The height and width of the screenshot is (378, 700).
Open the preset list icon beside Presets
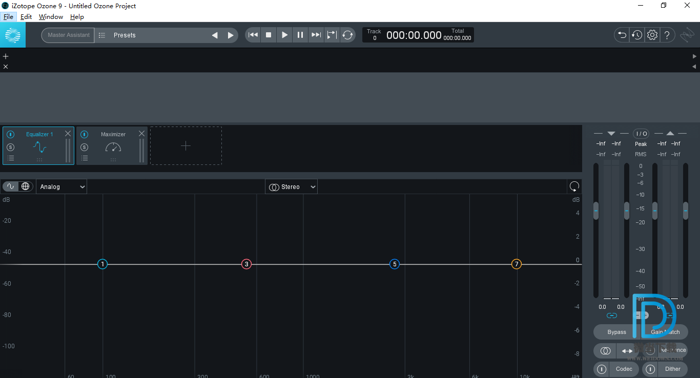(102, 35)
